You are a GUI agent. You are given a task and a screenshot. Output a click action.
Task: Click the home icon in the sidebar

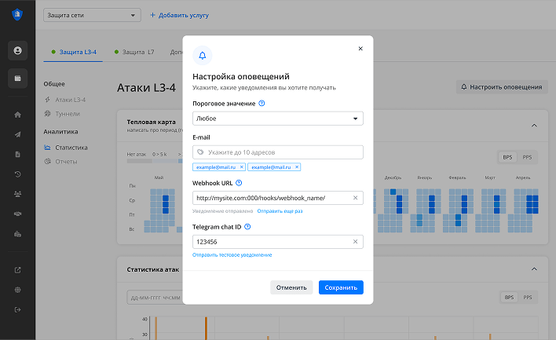tap(17, 115)
